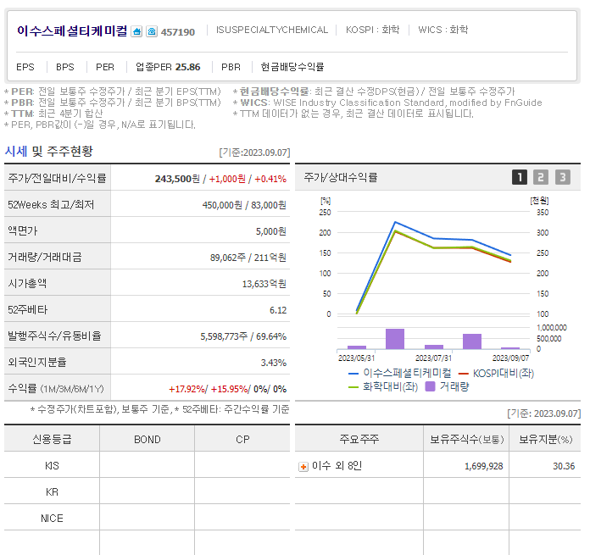
Task: Switch chart to tab 3
Action: [563, 177]
